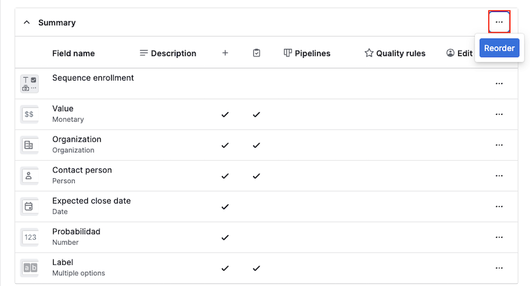Toggle Organization's checkmark in the clipboard column
Screen dimensions: 530x286
(256, 145)
